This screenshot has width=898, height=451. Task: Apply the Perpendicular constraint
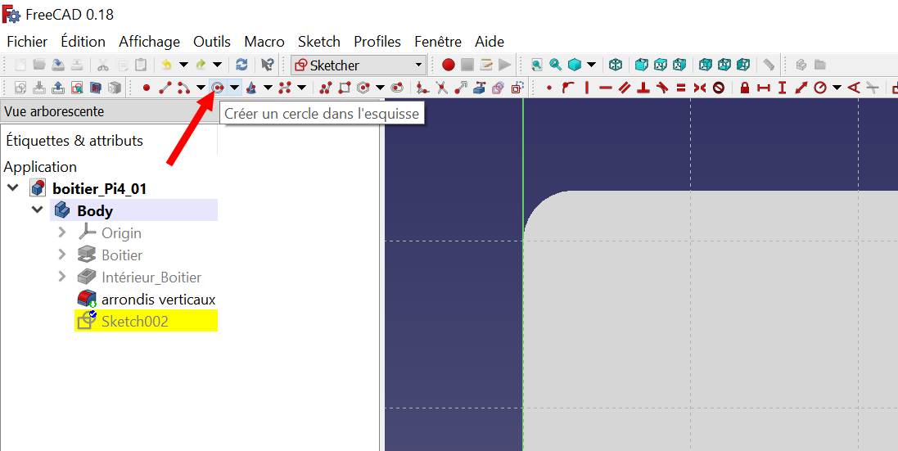tap(643, 88)
